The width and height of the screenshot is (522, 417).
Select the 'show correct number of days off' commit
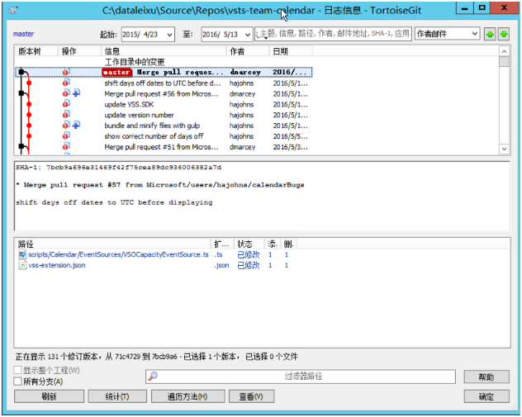(x=164, y=136)
